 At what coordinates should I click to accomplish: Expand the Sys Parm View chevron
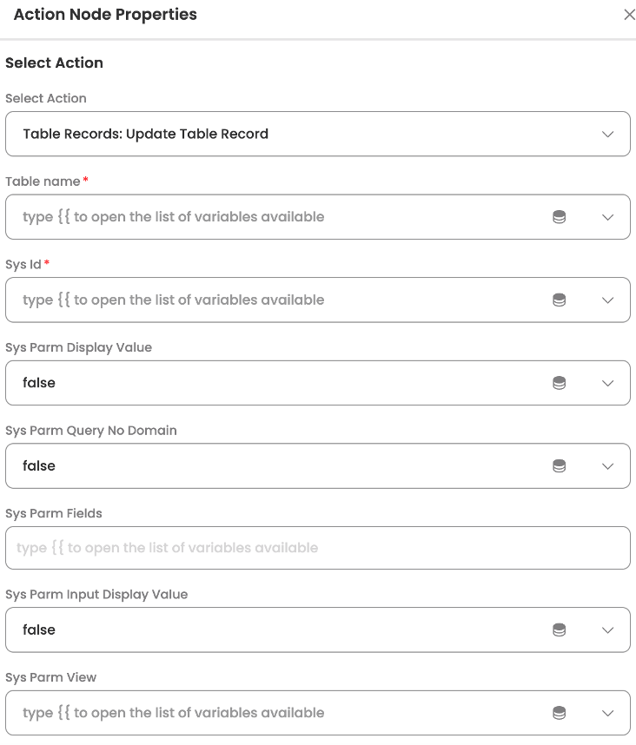tap(608, 713)
